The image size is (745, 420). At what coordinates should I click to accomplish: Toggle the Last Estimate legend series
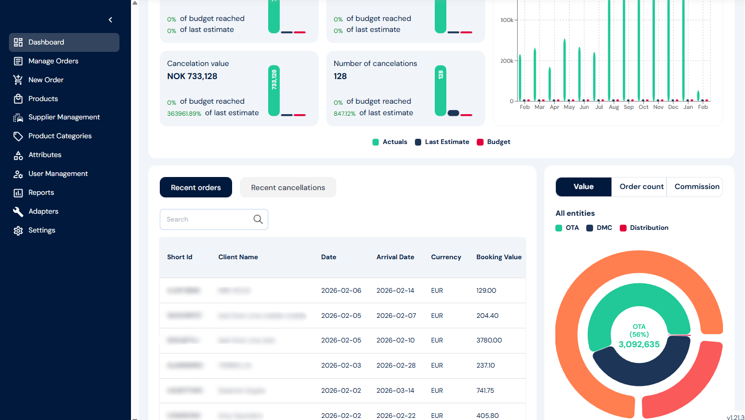point(442,142)
